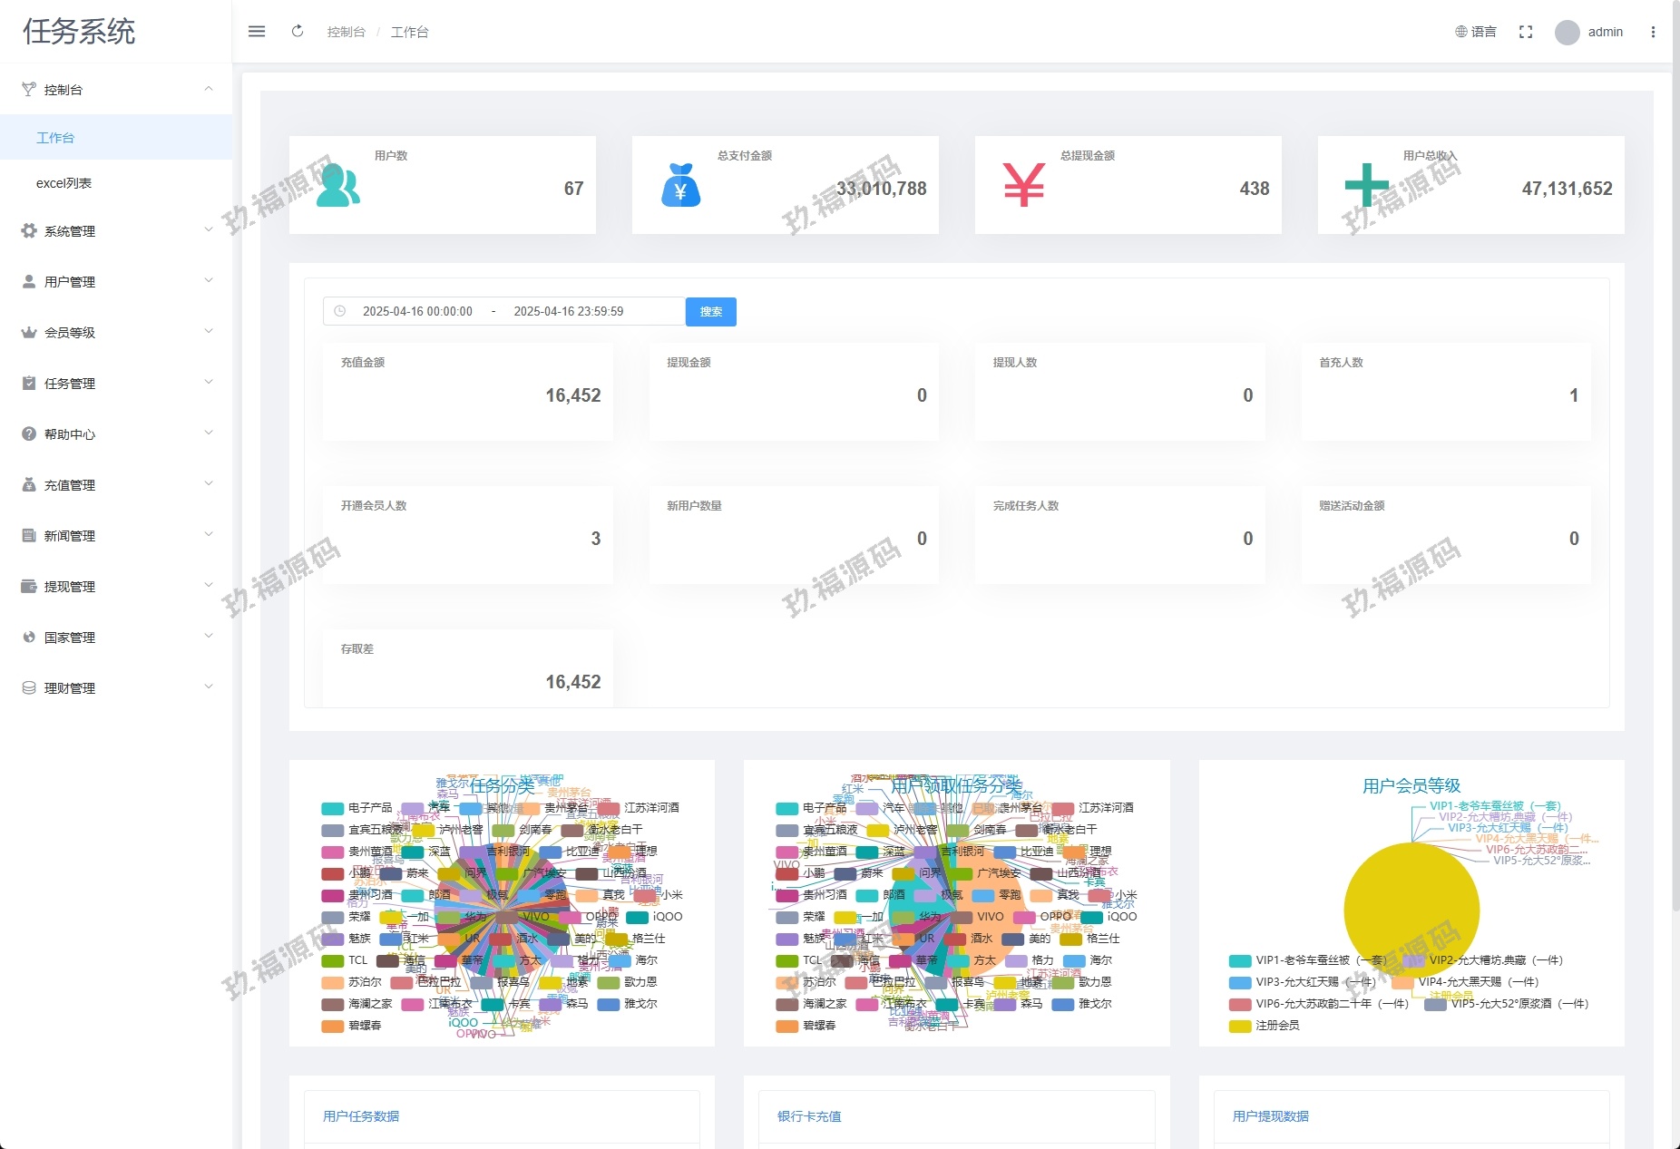Click the yellow pie slice in 用户会员等级

point(1411,910)
